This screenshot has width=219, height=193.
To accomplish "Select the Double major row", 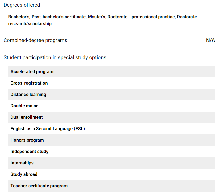I will [24, 106].
